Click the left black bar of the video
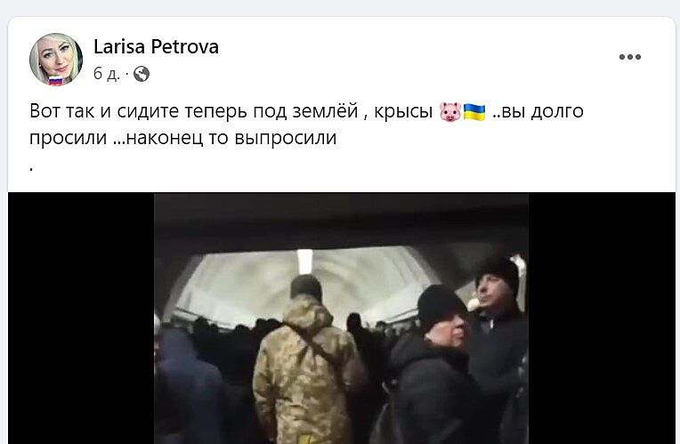Screen dimensions: 680x444 (x=81, y=319)
